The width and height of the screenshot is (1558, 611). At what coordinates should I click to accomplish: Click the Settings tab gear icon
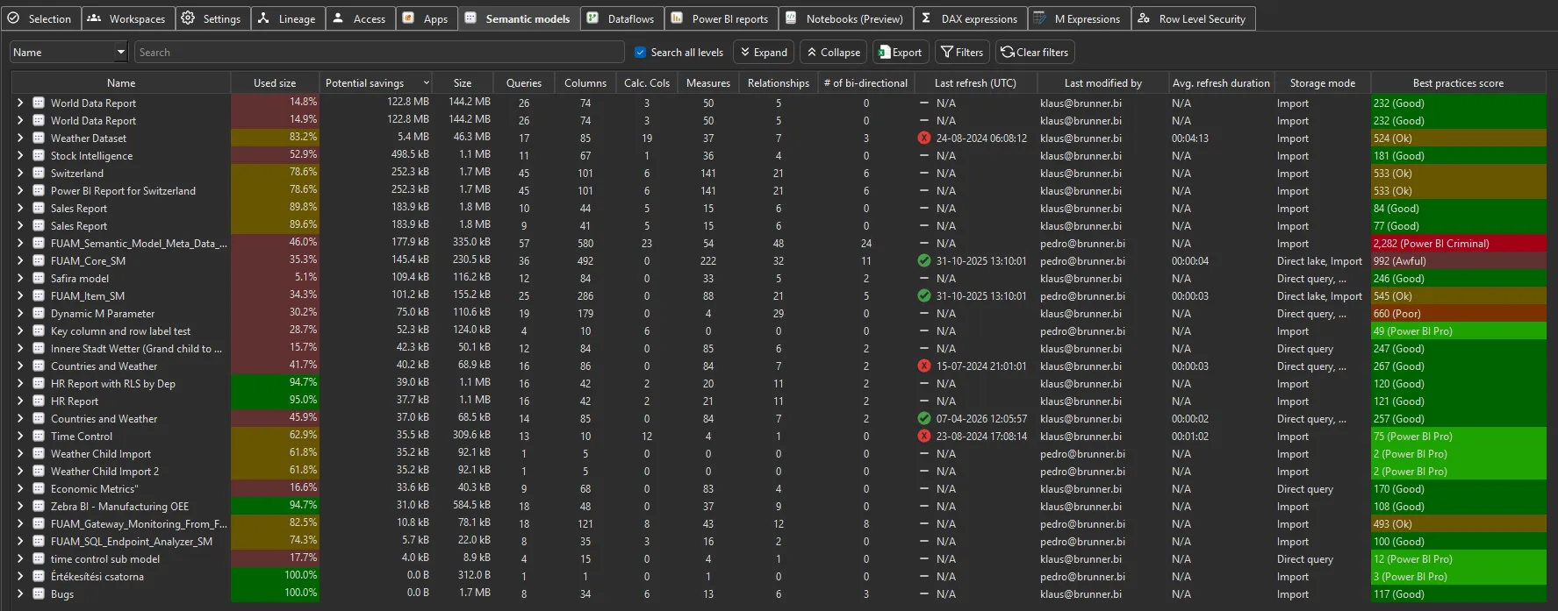pyautogui.click(x=188, y=18)
